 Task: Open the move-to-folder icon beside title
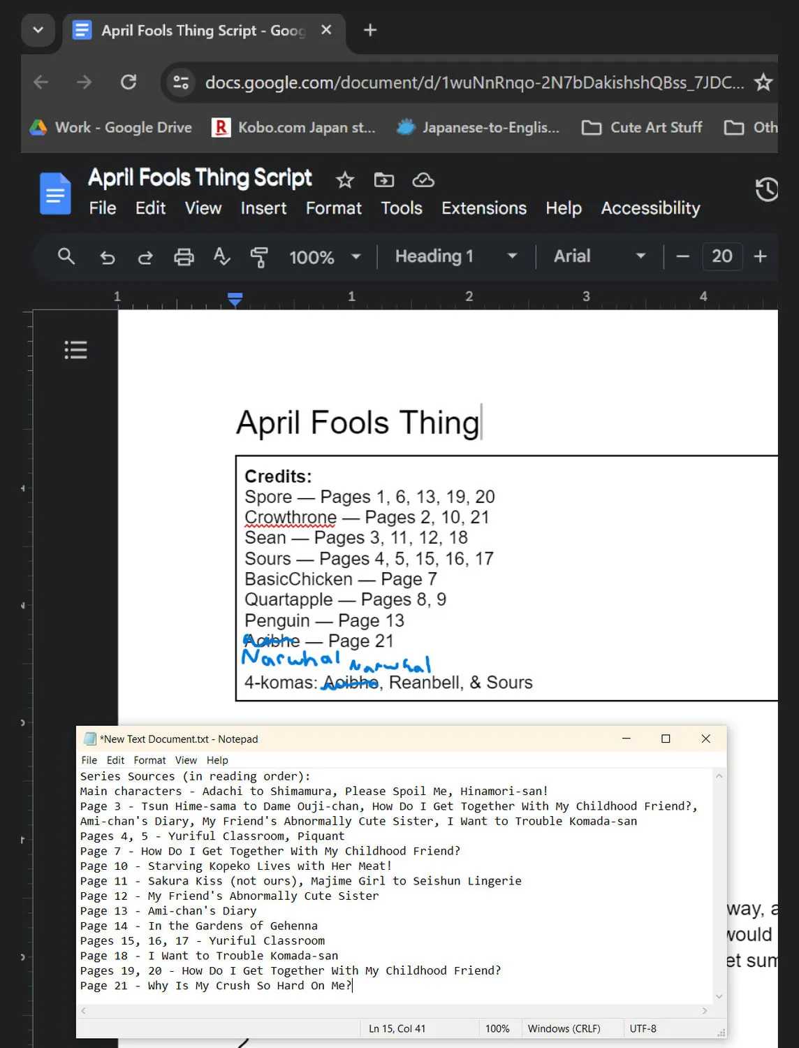pyautogui.click(x=384, y=180)
